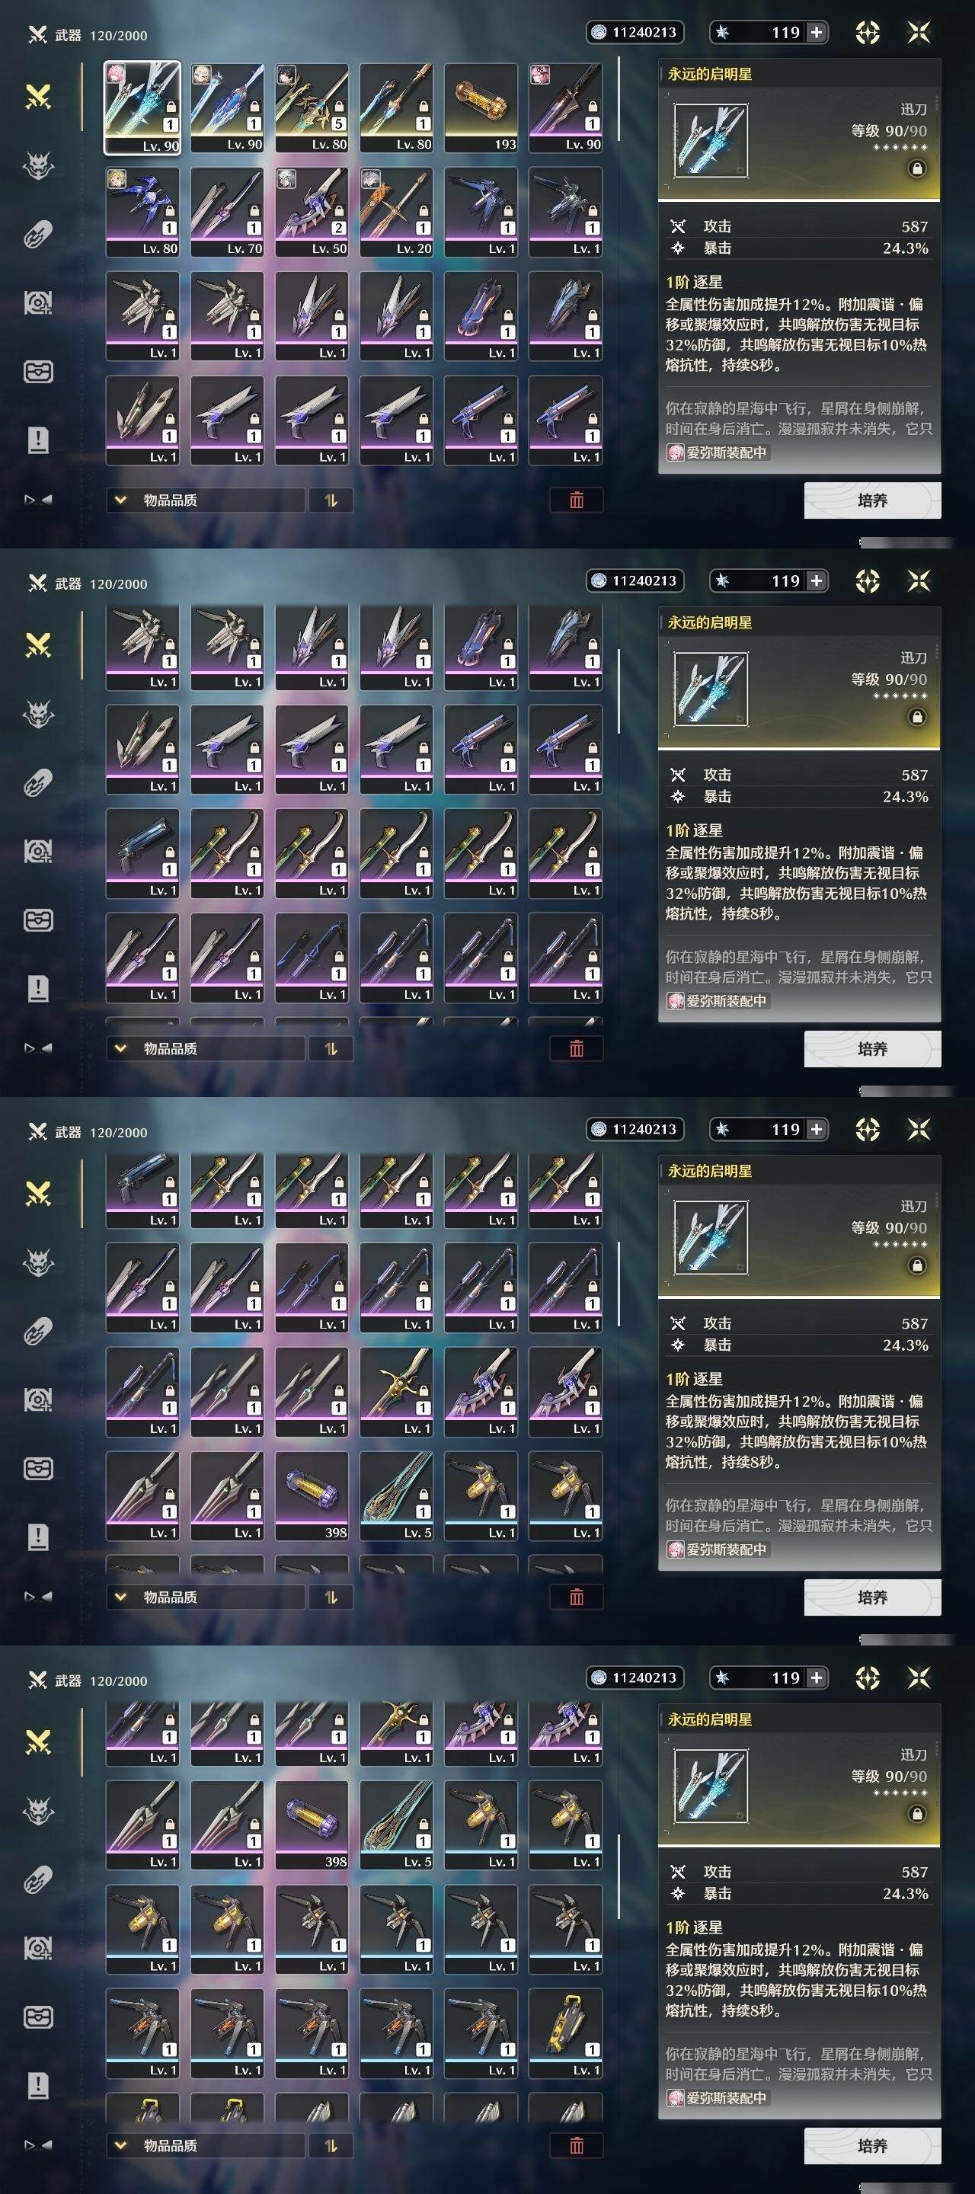
Task: Toggle sort order arrows in the bottommost panel
Action: click(331, 2145)
